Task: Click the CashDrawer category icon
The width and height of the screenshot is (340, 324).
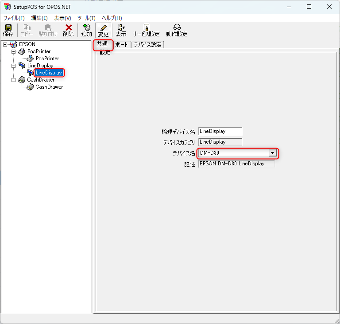Action: pos(22,80)
